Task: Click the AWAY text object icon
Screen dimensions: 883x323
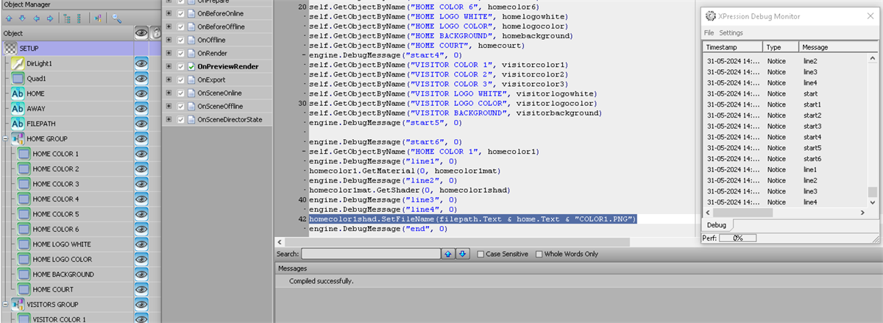Action: (18, 108)
